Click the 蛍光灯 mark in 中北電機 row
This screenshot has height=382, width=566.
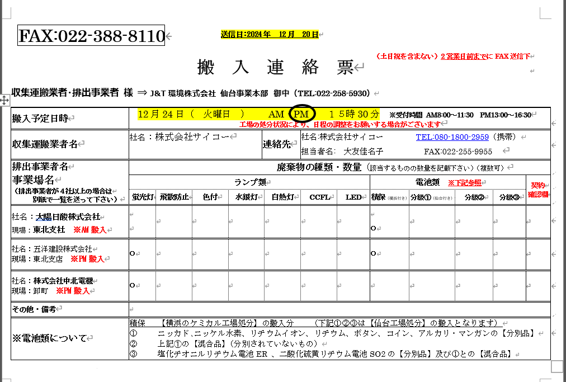132,285
